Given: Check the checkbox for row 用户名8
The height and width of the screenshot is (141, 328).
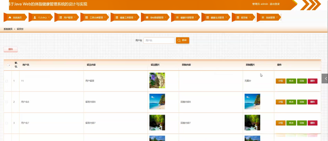Looking at the screenshot, I should [x=7, y=102].
